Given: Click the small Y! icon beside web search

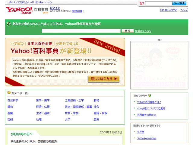Looking at the screenshot, I should (x=141, y=3).
